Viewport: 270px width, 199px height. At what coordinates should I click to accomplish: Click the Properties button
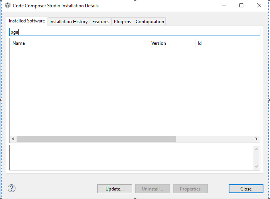(190, 189)
